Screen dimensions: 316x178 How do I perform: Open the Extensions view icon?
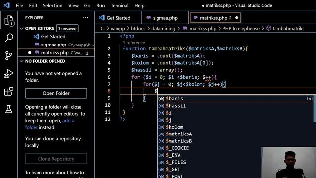(9, 91)
